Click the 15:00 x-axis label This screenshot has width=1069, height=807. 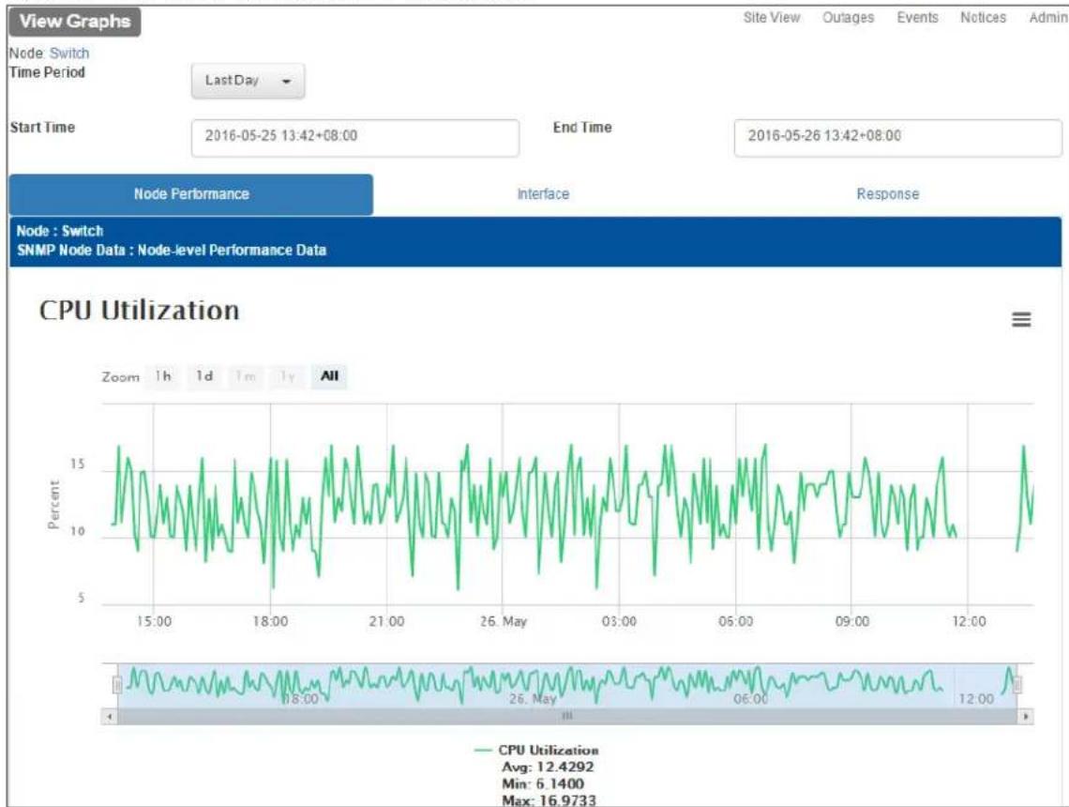click(x=154, y=621)
